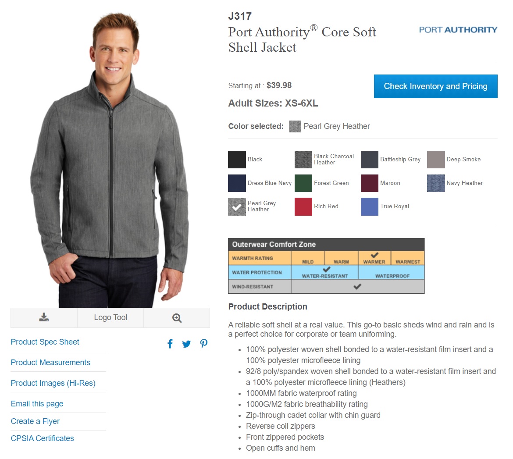Pin product on Pinterest

click(x=203, y=344)
